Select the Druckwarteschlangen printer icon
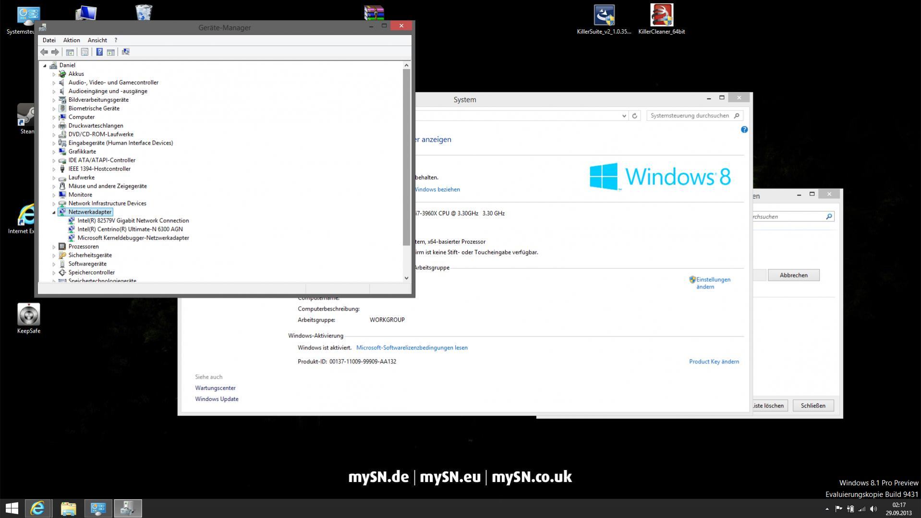The width and height of the screenshot is (921, 518). 62,126
